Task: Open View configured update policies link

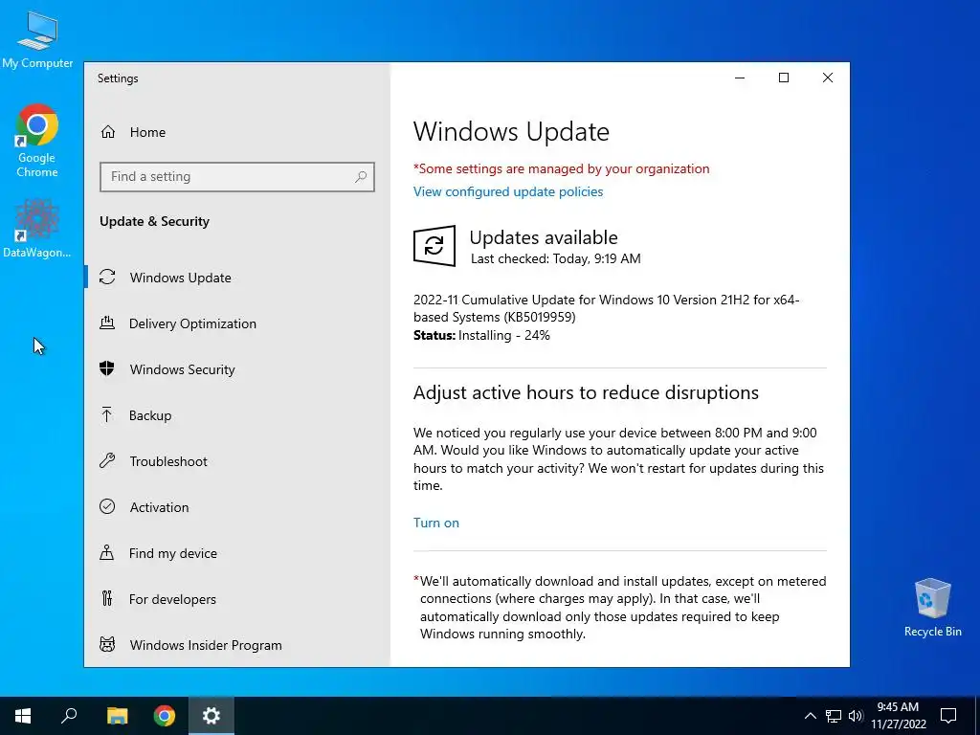Action: pyautogui.click(x=508, y=191)
